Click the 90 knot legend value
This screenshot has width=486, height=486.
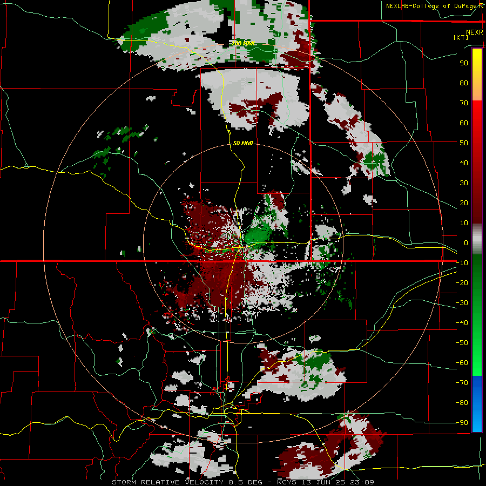point(464,63)
